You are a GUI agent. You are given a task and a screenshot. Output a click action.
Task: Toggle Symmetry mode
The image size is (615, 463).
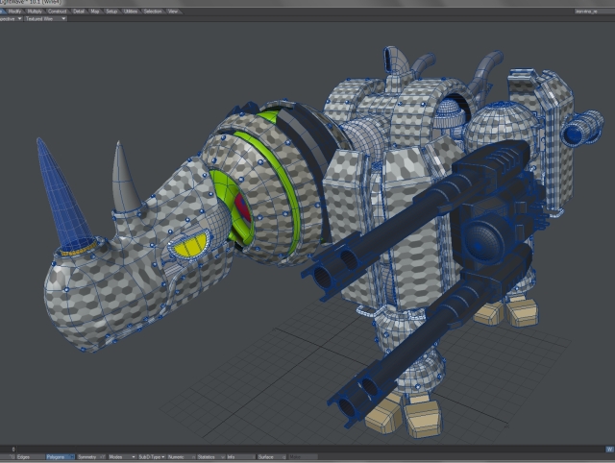point(88,456)
